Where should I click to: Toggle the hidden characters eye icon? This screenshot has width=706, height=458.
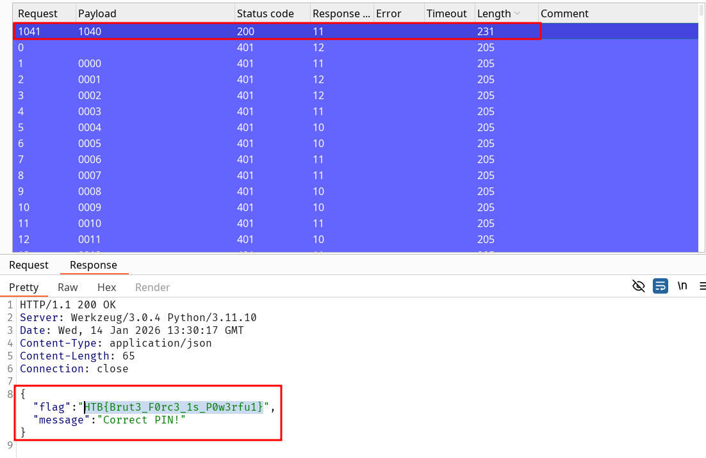[x=638, y=286]
